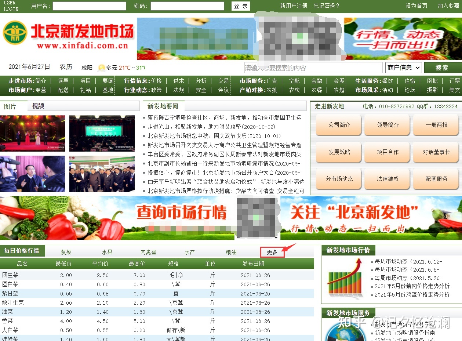The image size is (462, 341).
Task: Select the 蔬菜 price category tab
Action: pos(66,252)
